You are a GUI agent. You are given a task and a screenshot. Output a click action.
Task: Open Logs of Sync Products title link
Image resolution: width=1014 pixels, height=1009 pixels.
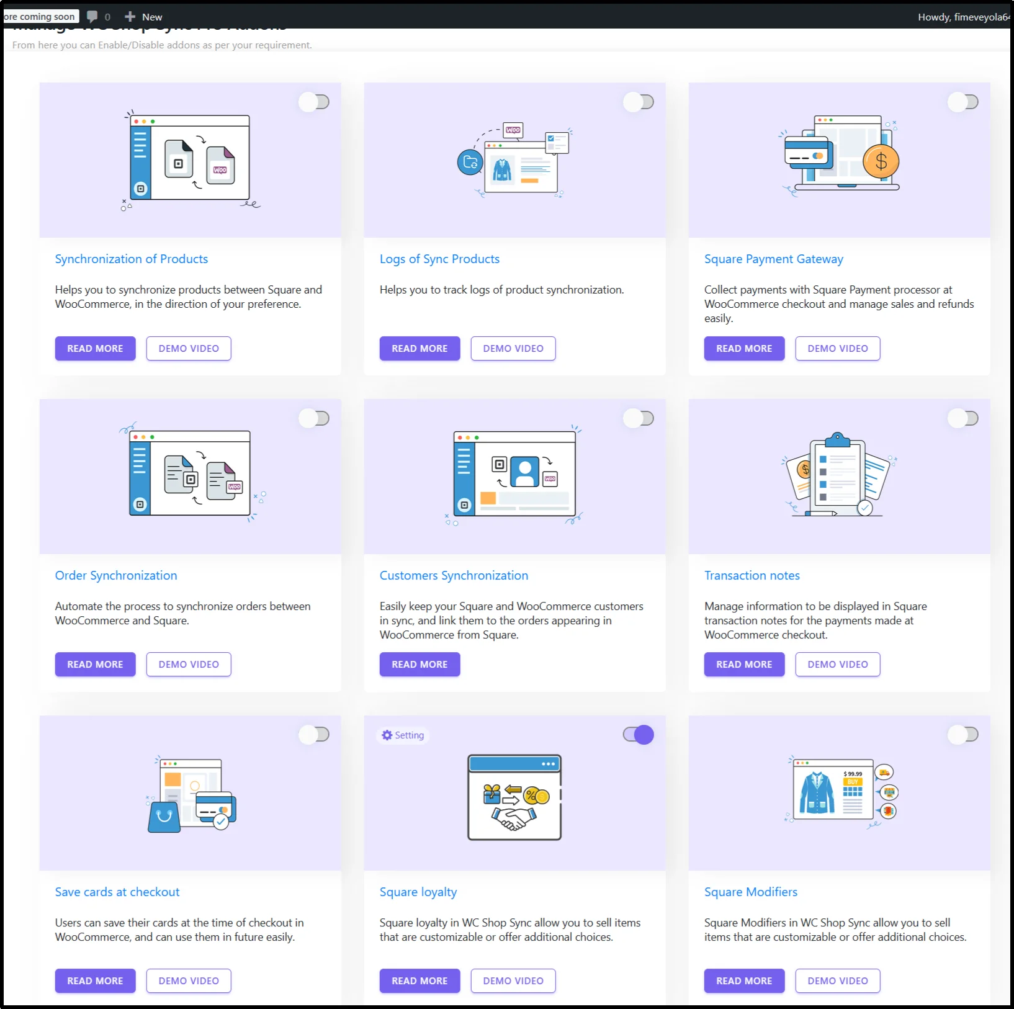coord(439,259)
